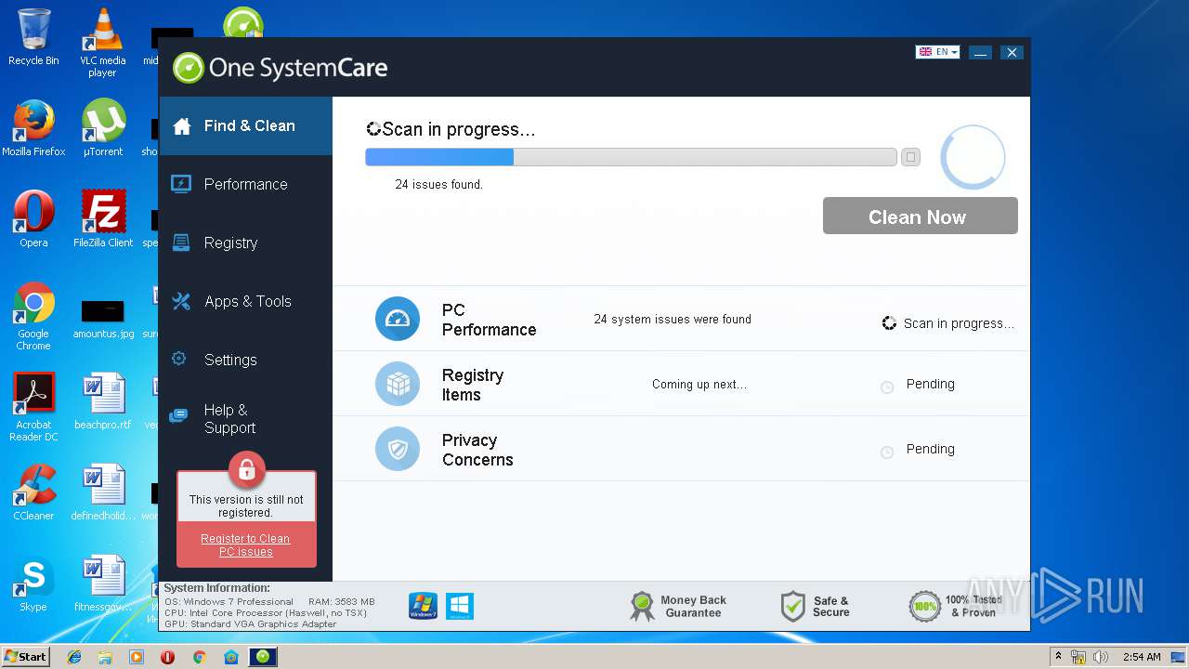Viewport: 1189px width, 669px height.
Task: Select the Mozilla Firefox desktop icon
Action: [x=33, y=128]
